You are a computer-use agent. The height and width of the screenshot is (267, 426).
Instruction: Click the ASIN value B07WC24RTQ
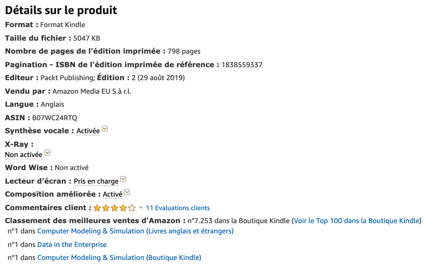55,118
